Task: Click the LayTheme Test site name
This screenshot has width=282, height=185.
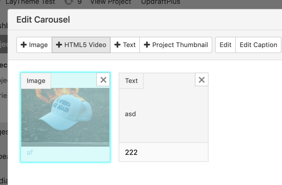Action: click(x=30, y=2)
